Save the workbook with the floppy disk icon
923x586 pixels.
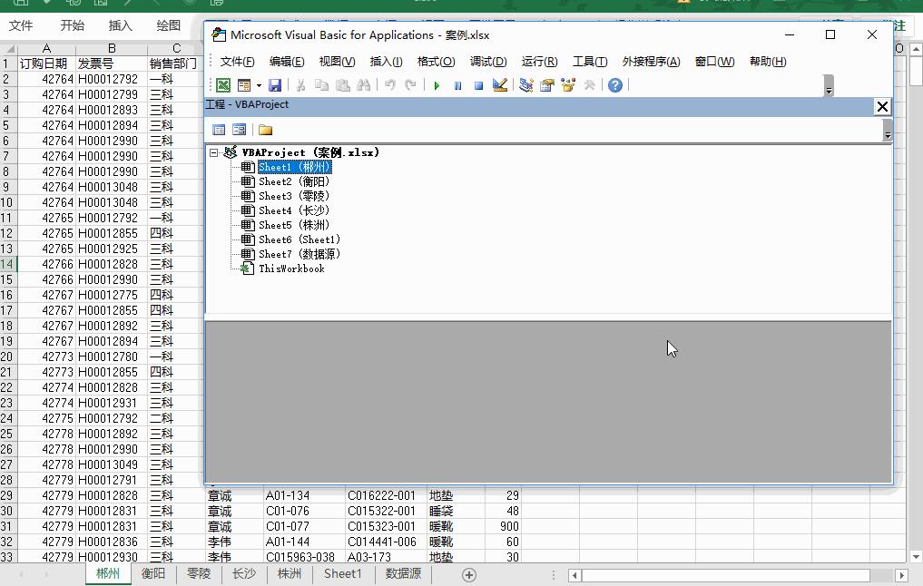275,85
